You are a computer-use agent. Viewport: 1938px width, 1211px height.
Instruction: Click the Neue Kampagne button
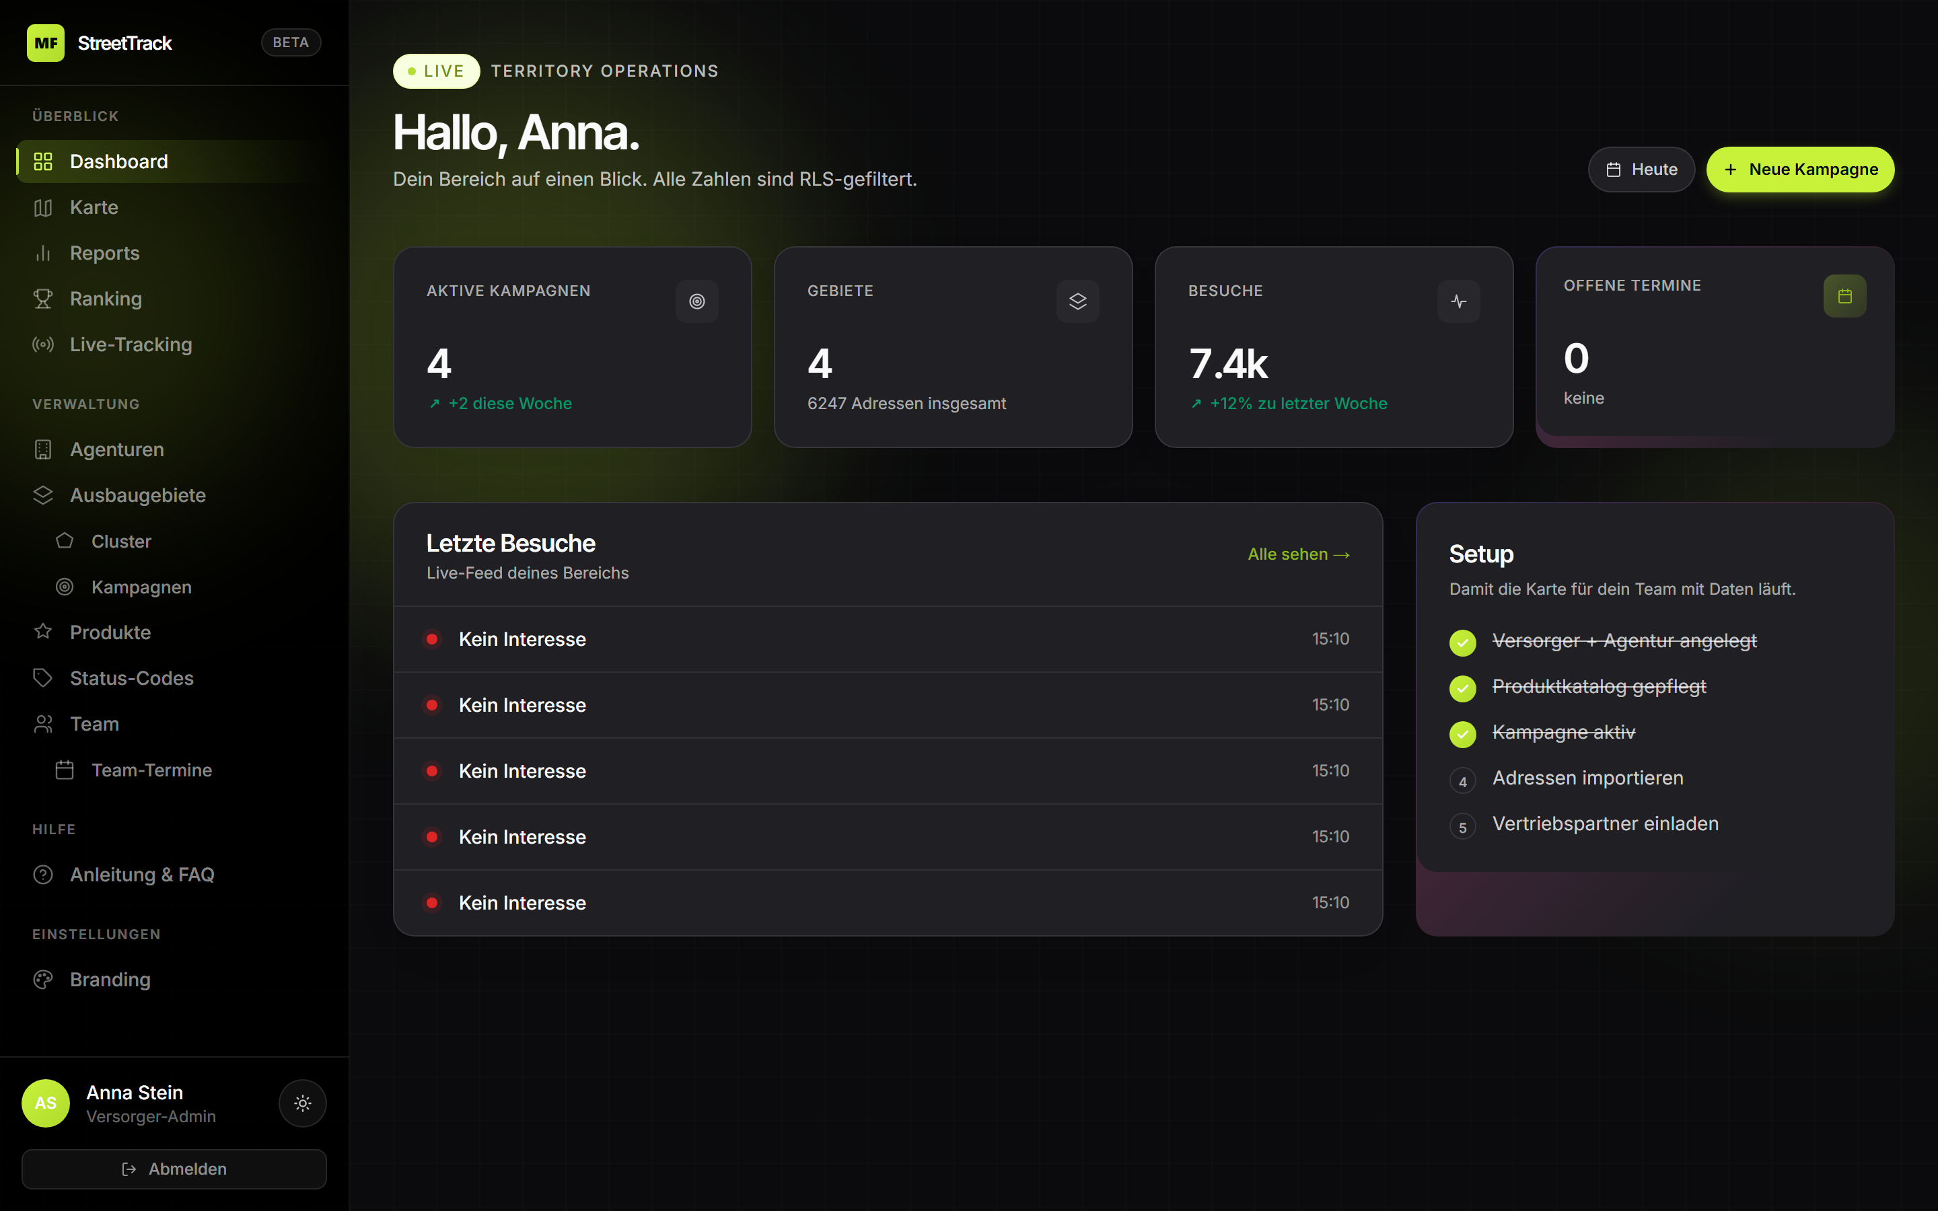(1799, 170)
